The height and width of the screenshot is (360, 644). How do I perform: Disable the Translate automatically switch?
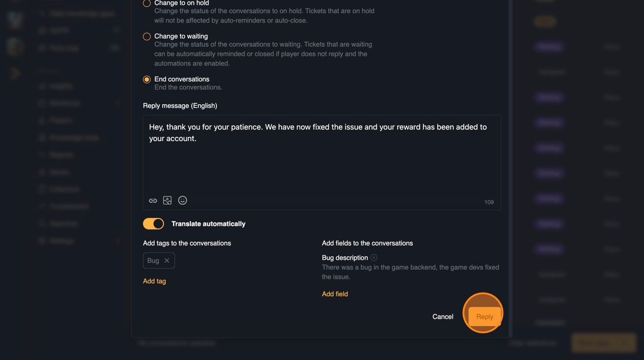(154, 224)
